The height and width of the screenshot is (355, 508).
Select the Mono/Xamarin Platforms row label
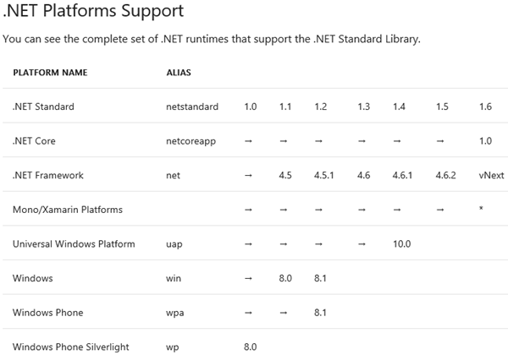point(67,210)
